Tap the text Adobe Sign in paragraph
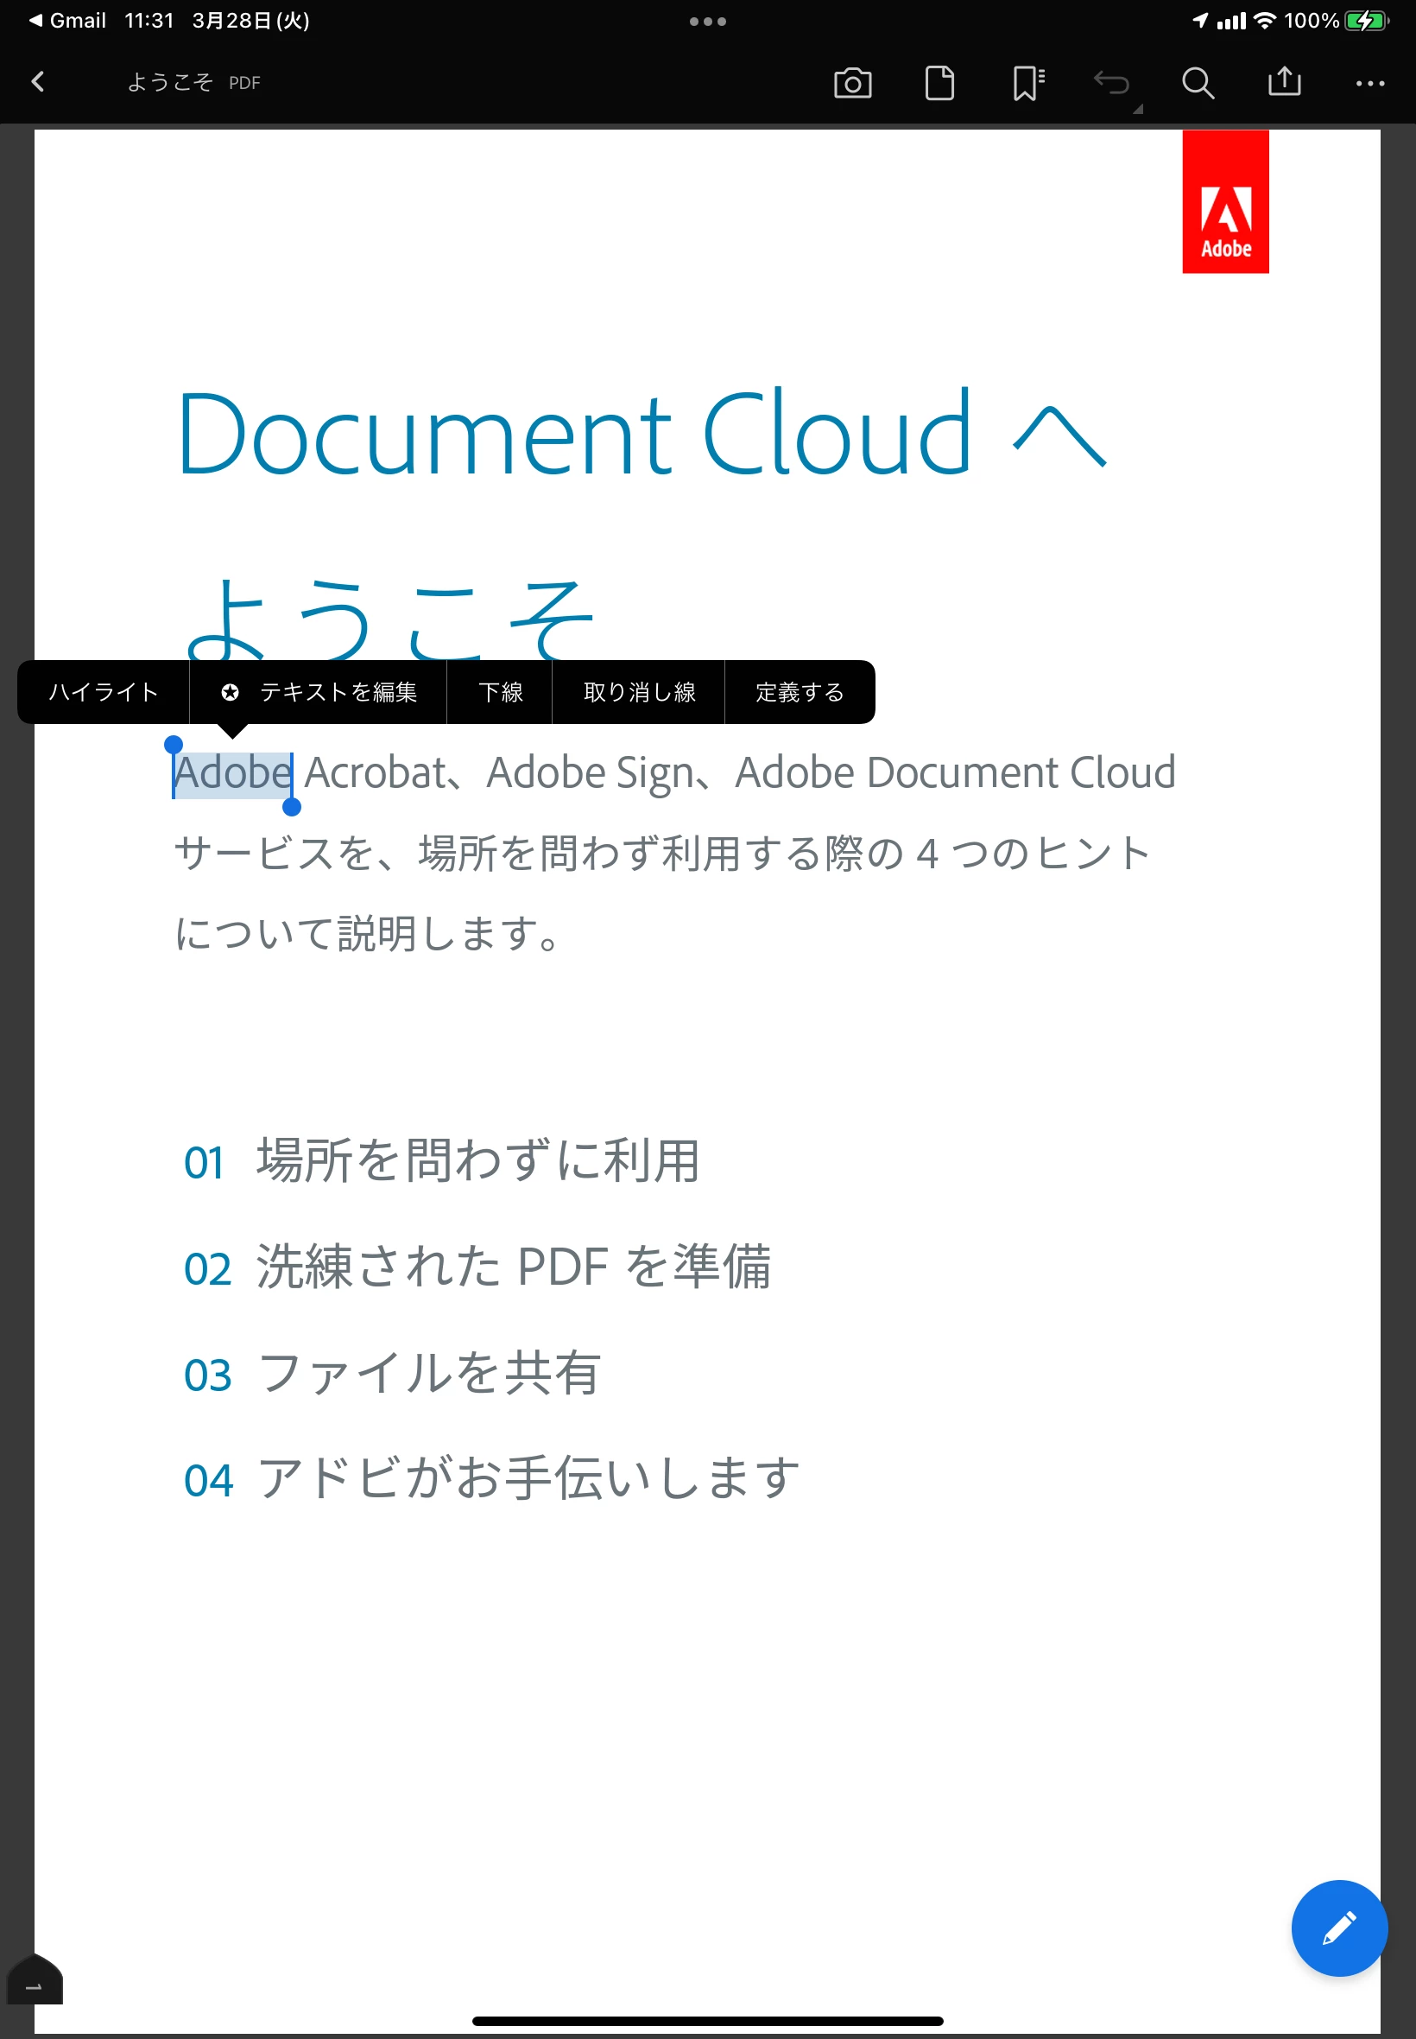1416x2039 pixels. 590,773
